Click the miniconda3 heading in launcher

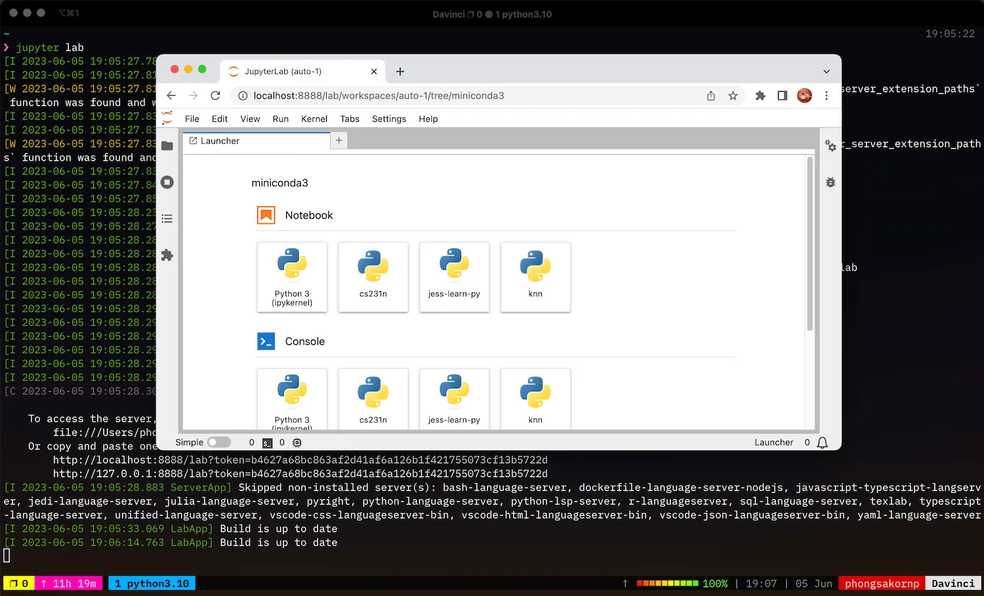click(280, 183)
